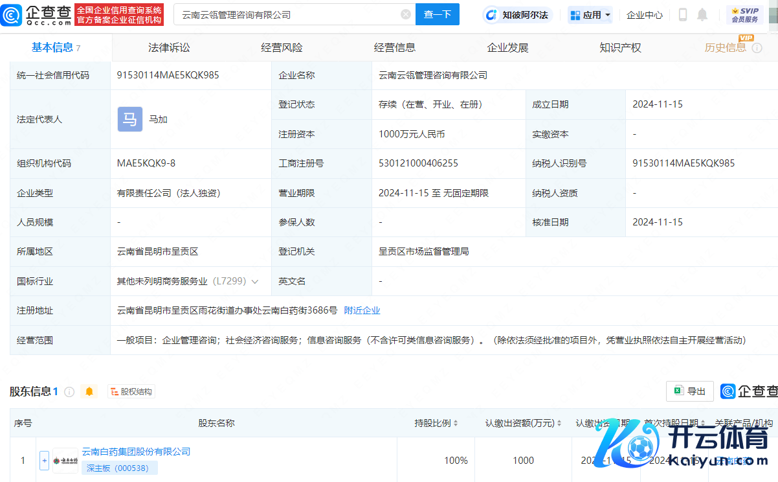
Task: Click the mobile phone icon in header
Action: [x=683, y=15]
